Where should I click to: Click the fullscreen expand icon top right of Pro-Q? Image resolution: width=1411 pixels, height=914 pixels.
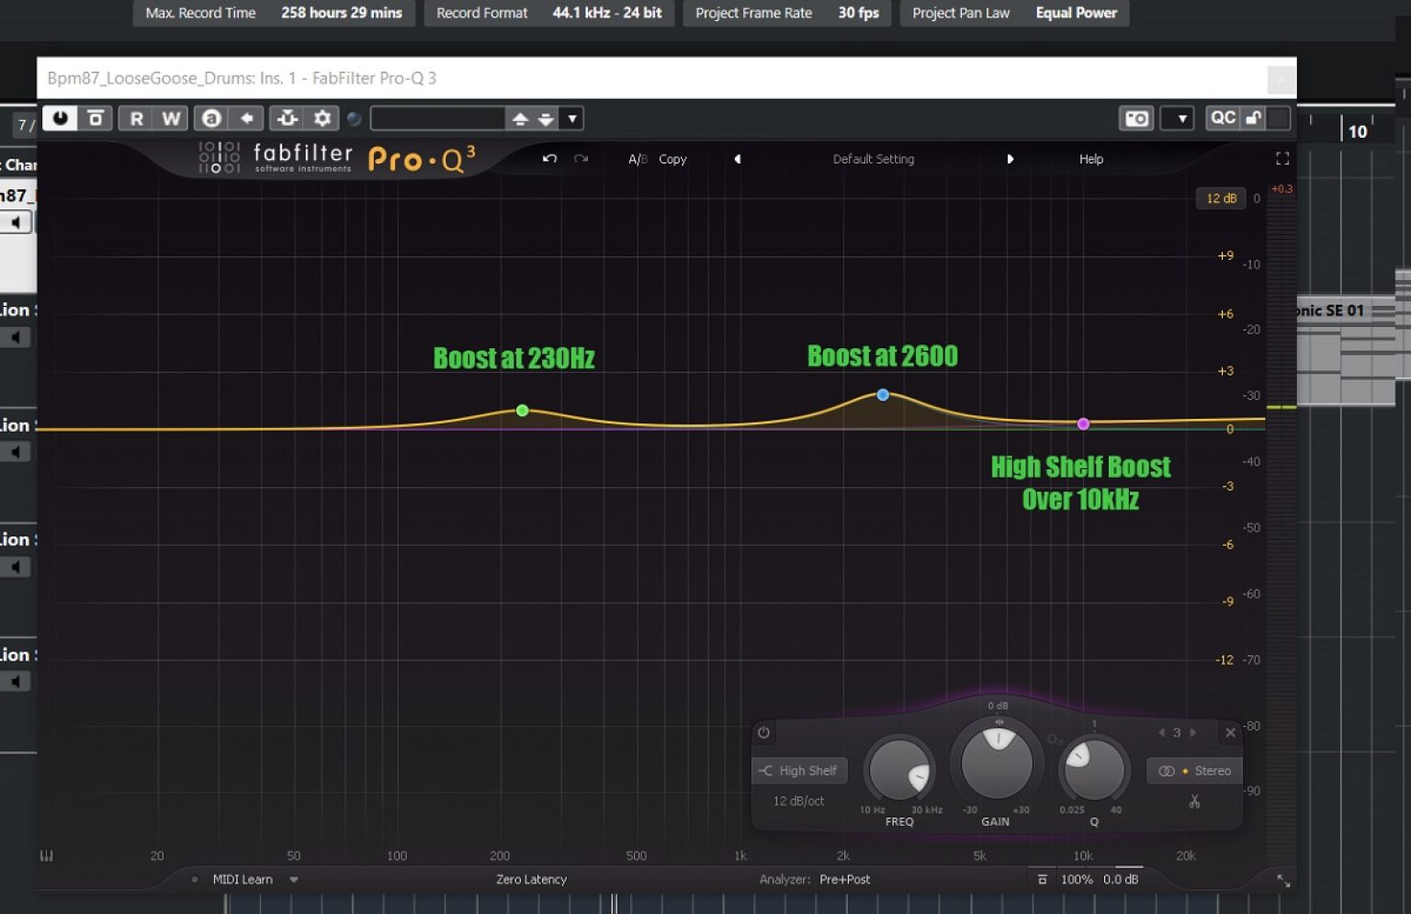[1282, 158]
